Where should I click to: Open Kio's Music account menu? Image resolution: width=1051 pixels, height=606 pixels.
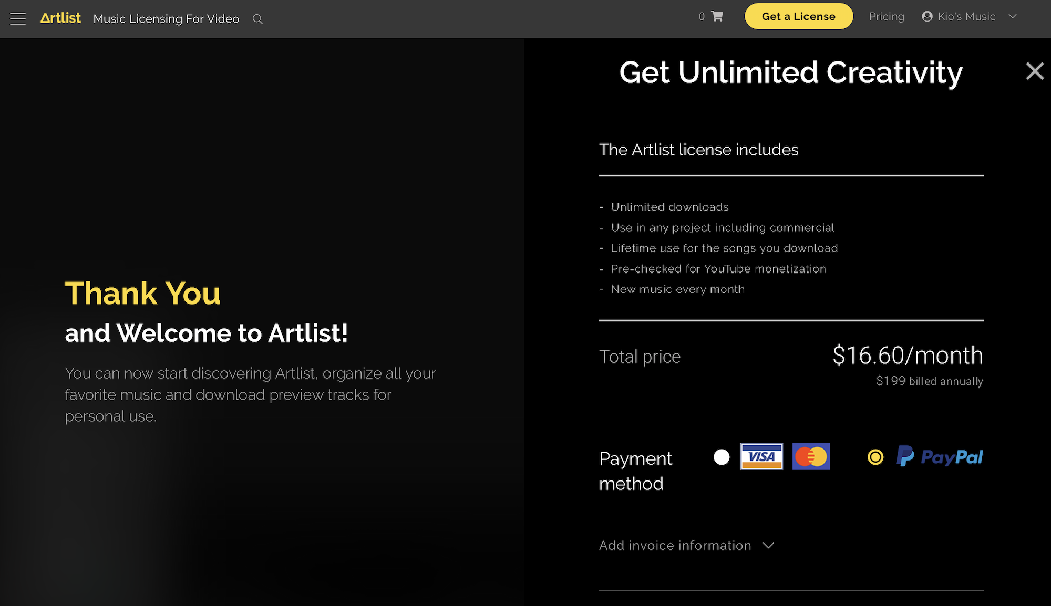[966, 16]
